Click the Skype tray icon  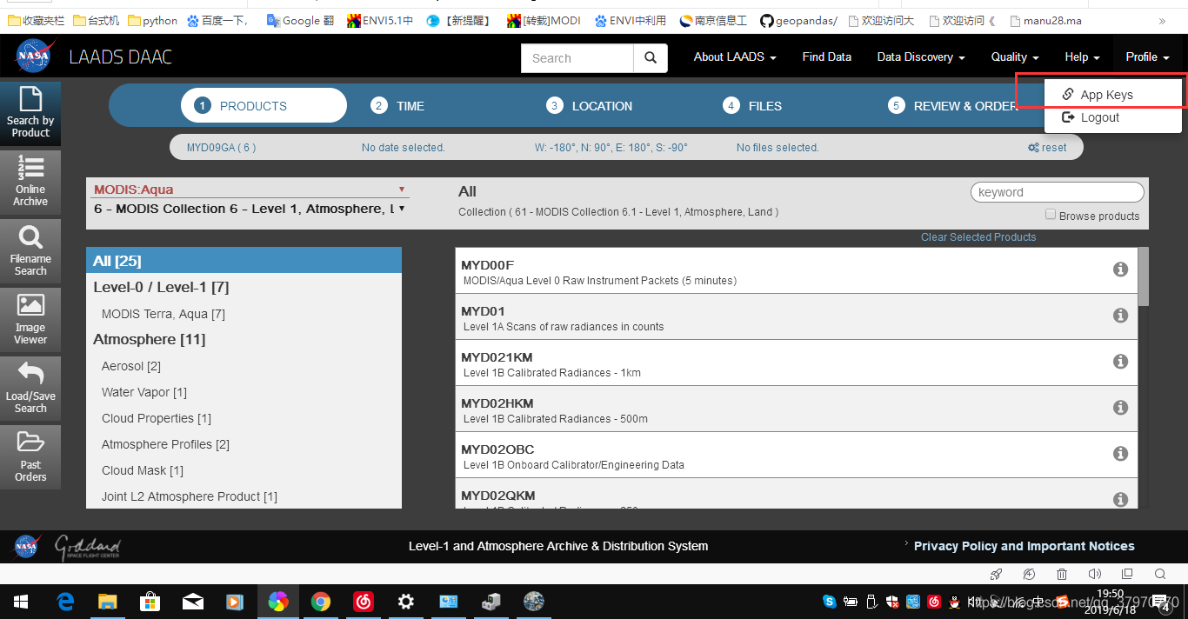829,602
